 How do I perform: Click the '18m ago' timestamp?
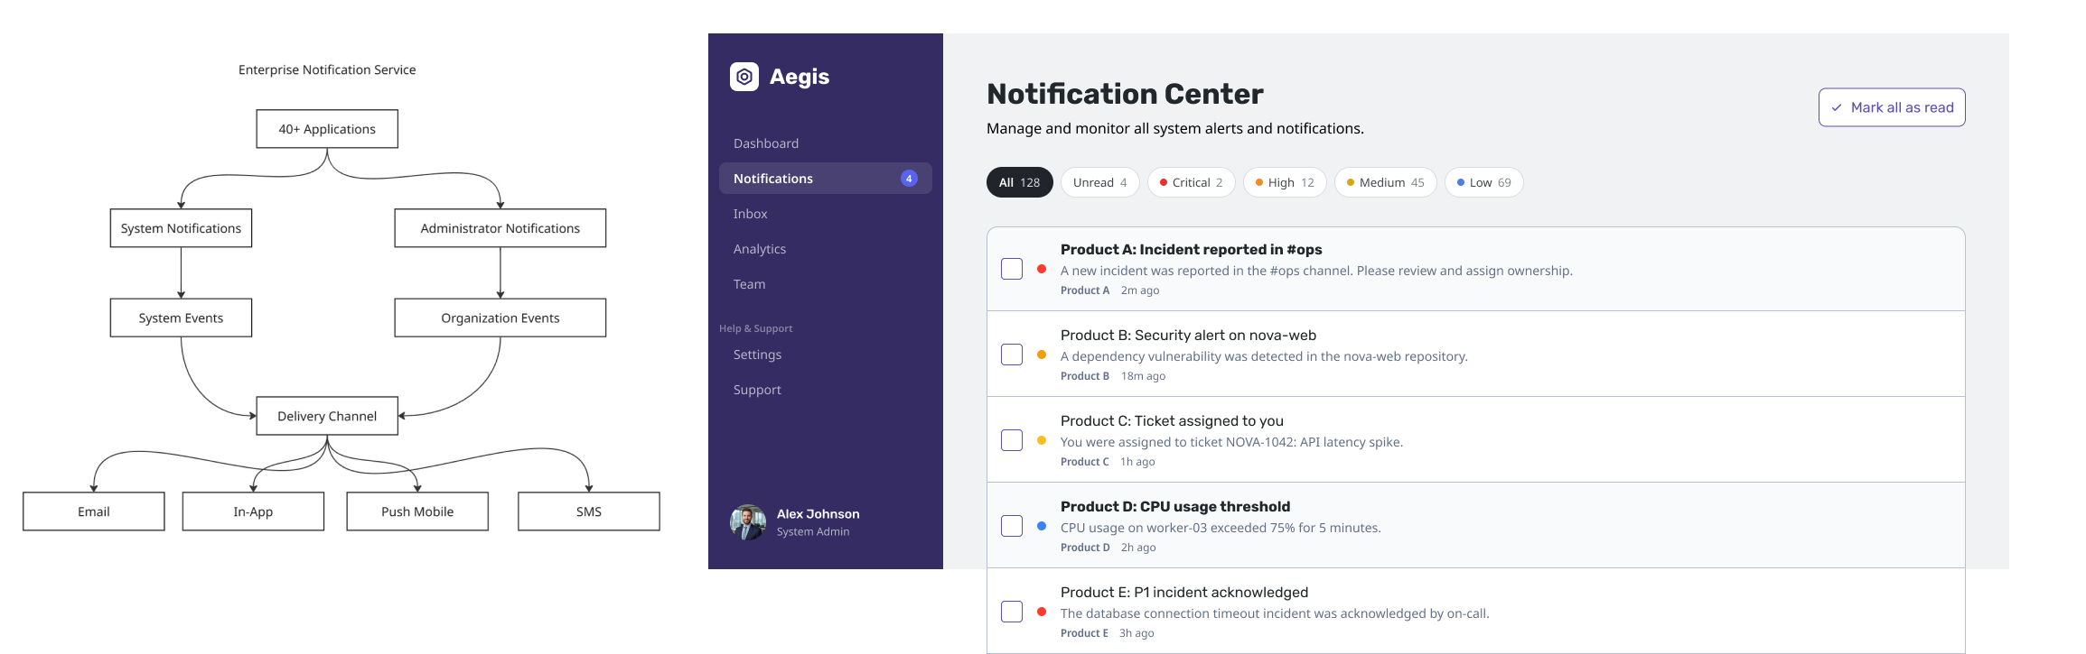1143,376
